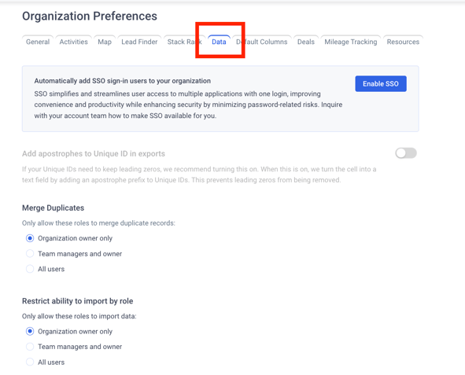This screenshot has width=465, height=375.
Task: Select Organization owner only for importing data
Action: point(30,331)
